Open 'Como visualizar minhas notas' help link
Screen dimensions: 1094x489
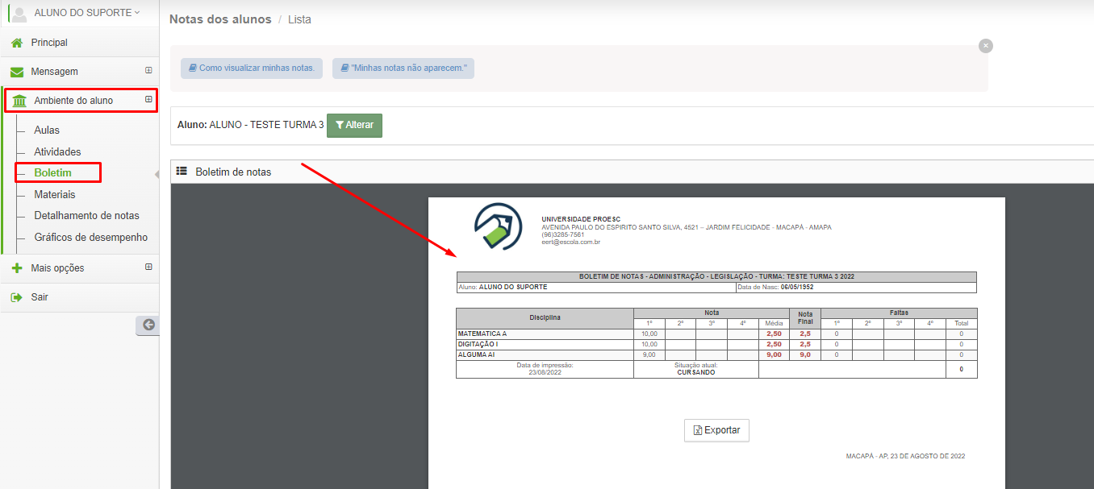tap(252, 68)
